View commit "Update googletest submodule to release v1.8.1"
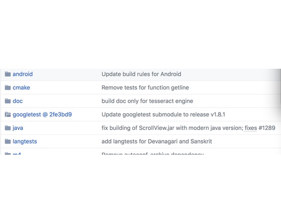This screenshot has width=281, height=224. tap(163, 115)
